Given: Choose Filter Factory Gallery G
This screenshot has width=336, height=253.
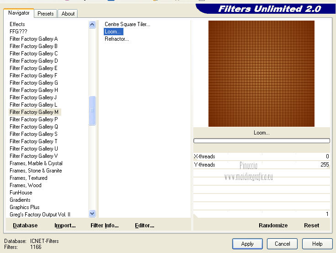Looking at the screenshot, I should click(x=34, y=83).
